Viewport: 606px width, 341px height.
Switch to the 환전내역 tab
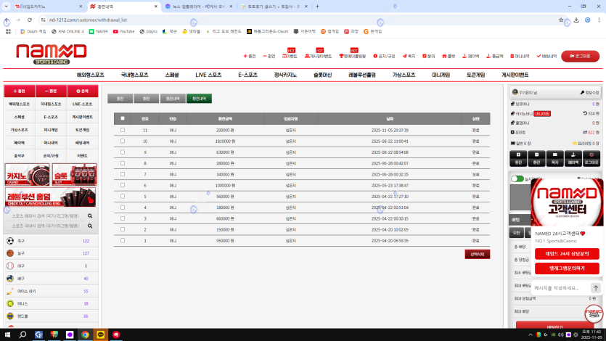point(199,99)
